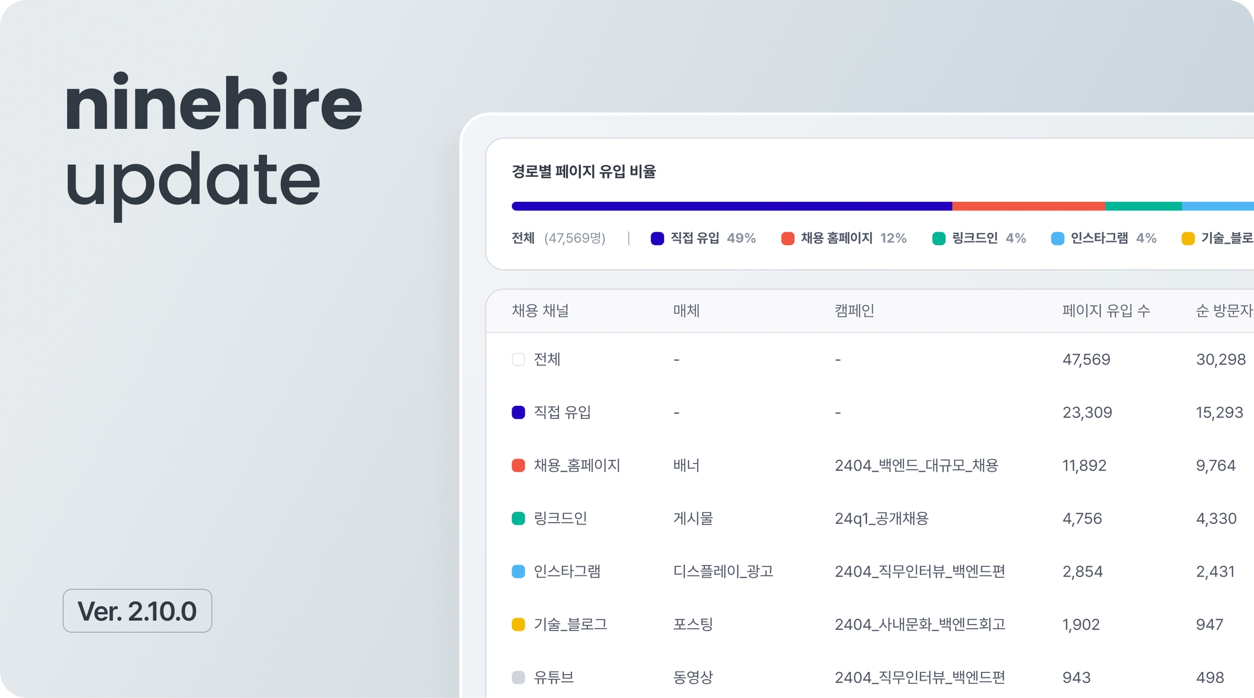Toggle the 전체 row checkbox

click(518, 360)
